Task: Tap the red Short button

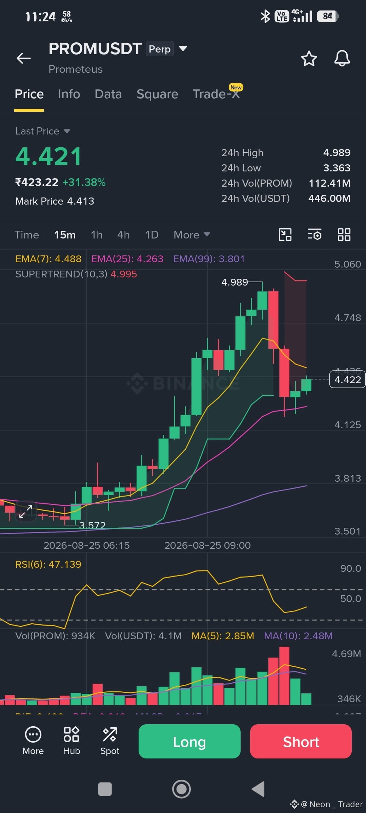Action: 301,742
